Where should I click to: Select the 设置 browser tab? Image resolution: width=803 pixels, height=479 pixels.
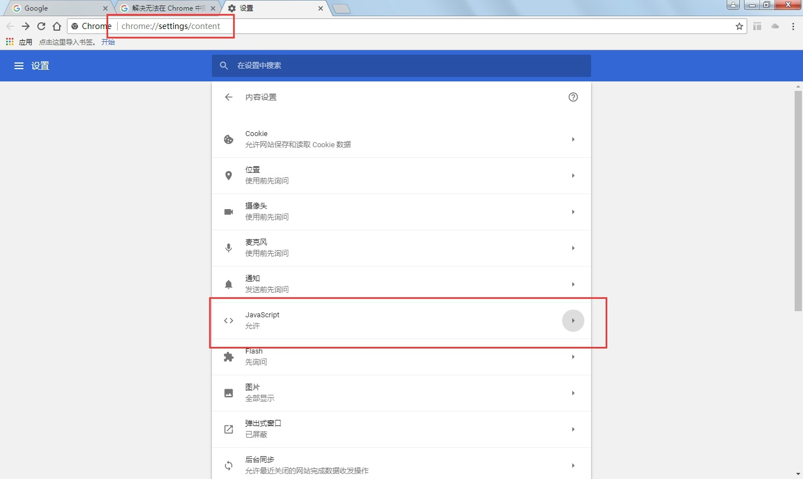click(275, 8)
